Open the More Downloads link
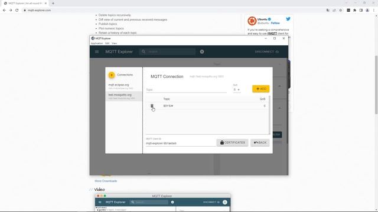This screenshot has height=212, width=378. pyautogui.click(x=106, y=181)
